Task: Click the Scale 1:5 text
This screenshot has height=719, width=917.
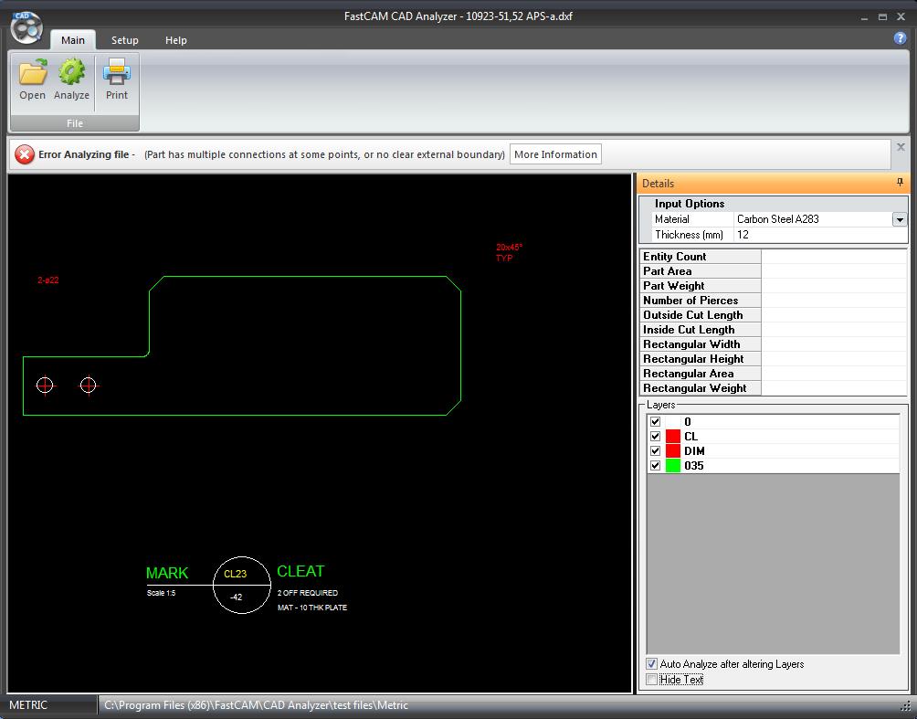Action: tap(161, 593)
